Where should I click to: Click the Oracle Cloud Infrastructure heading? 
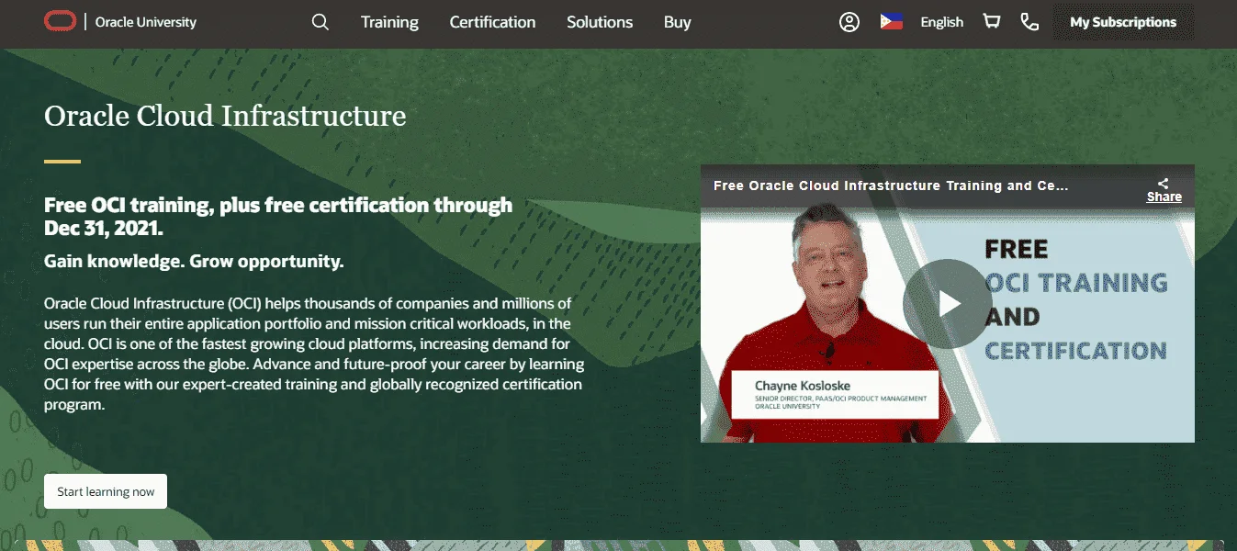tap(225, 116)
